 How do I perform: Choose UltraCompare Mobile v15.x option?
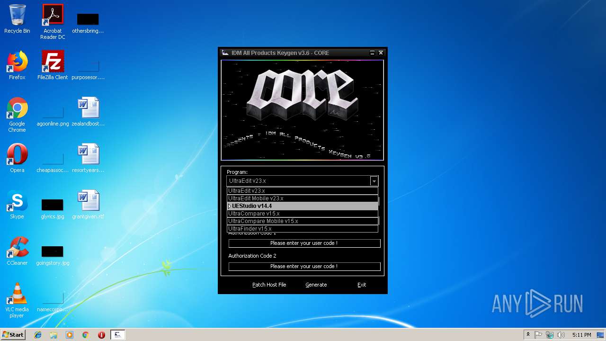[x=303, y=221]
